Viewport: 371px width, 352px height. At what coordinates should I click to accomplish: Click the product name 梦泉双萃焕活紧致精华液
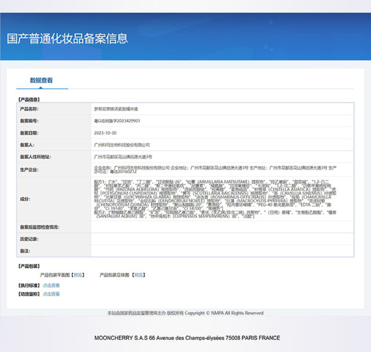[116, 108]
